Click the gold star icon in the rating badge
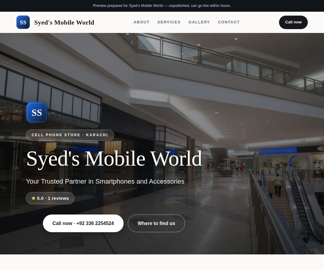 click(x=34, y=198)
